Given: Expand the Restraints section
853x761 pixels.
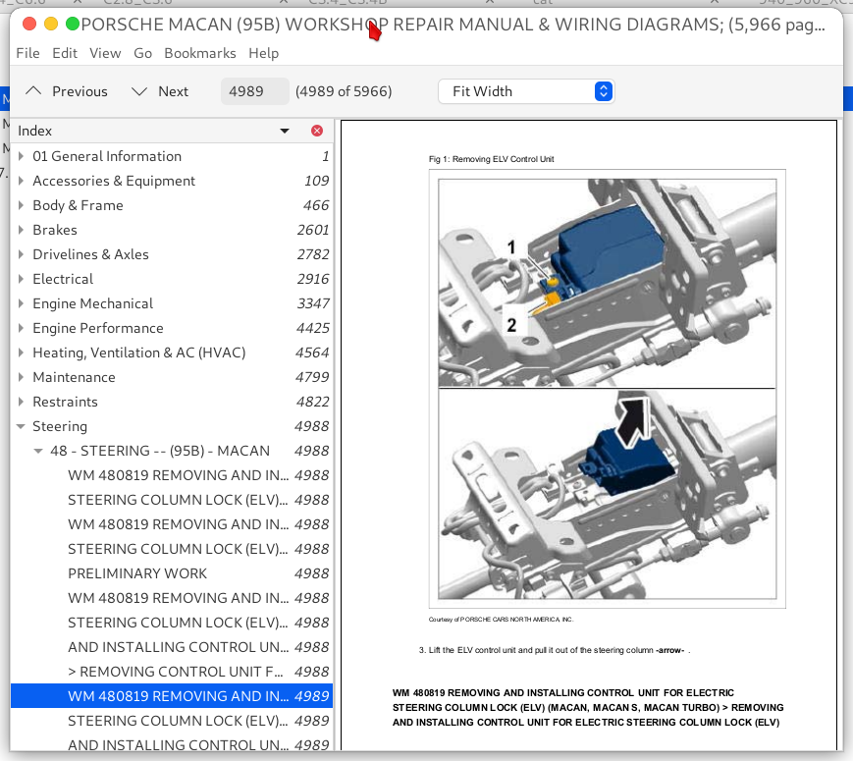Looking at the screenshot, I should (21, 402).
